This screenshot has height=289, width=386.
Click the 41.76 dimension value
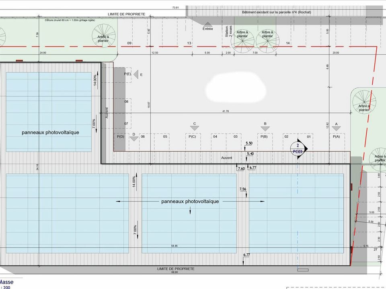226,111
